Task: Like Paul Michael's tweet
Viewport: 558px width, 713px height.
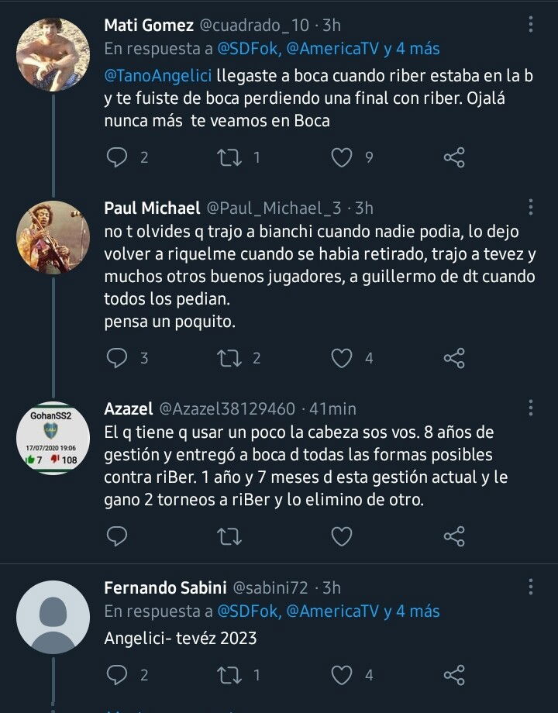Action: click(342, 357)
